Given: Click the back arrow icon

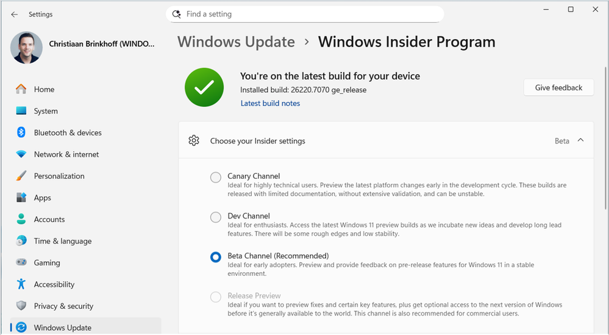Looking at the screenshot, I should pyautogui.click(x=15, y=15).
